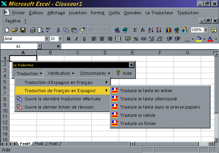Paste from clipboard icon
Viewport: 219px width, 153px height.
74,30
